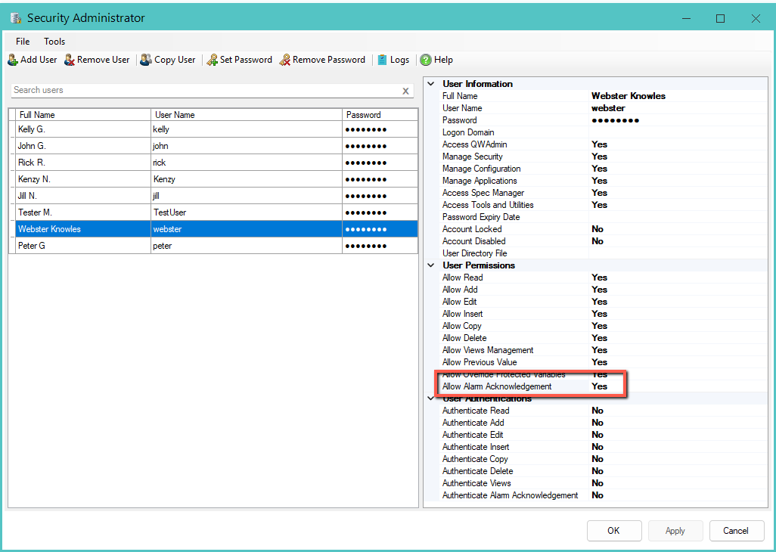The height and width of the screenshot is (552, 776).
Task: Select the Webster Knowles user row
Action: (x=213, y=229)
